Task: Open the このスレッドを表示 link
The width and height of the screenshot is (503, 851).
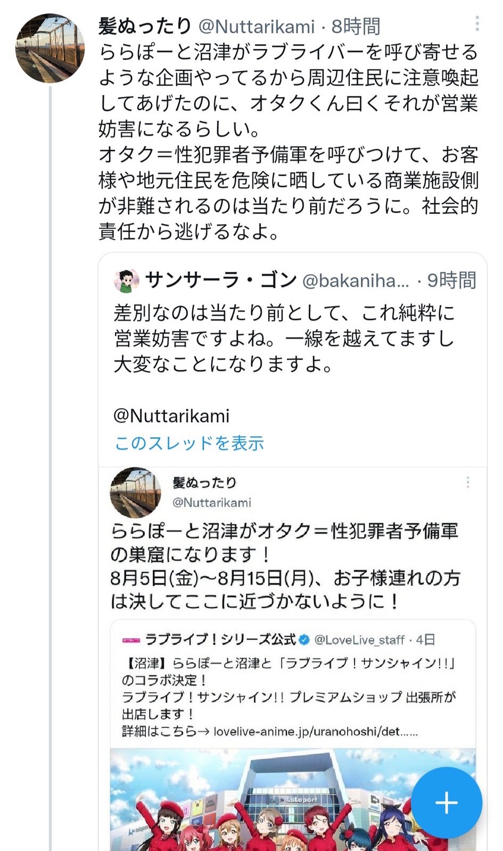Action: pos(189,443)
